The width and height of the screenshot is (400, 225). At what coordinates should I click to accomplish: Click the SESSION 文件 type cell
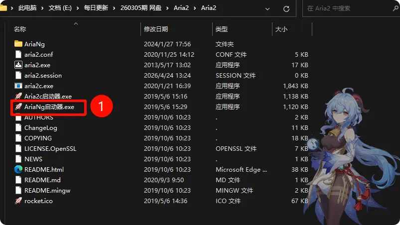coord(236,76)
